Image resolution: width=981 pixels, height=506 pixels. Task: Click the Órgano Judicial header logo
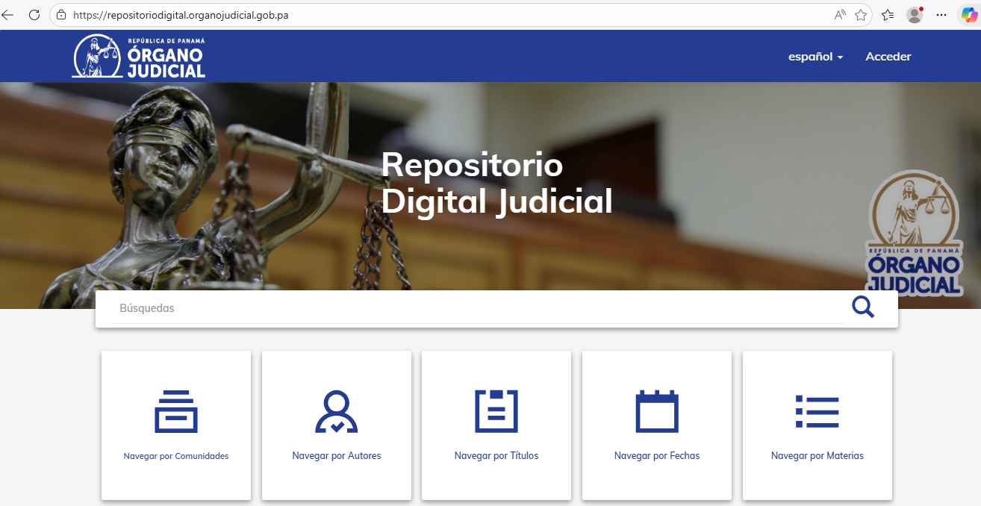139,57
